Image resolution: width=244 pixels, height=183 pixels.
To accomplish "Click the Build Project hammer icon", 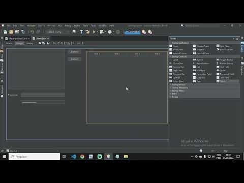I will pyautogui.click(x=81, y=32).
